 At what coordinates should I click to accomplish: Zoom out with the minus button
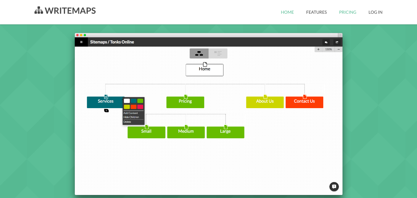click(x=339, y=49)
